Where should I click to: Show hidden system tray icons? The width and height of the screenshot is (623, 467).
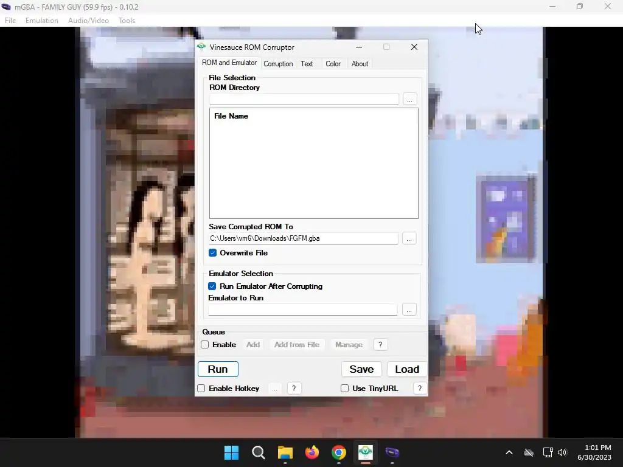coord(509,452)
